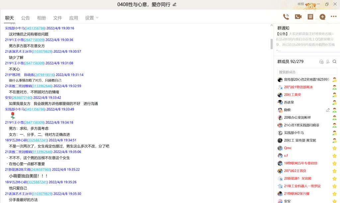This screenshot has height=203, width=340.
Task: Collapse chat with the top-right chevron arrow
Action: click(x=271, y=26)
